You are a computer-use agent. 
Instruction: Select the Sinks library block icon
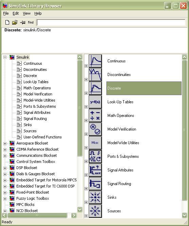click(95, 197)
